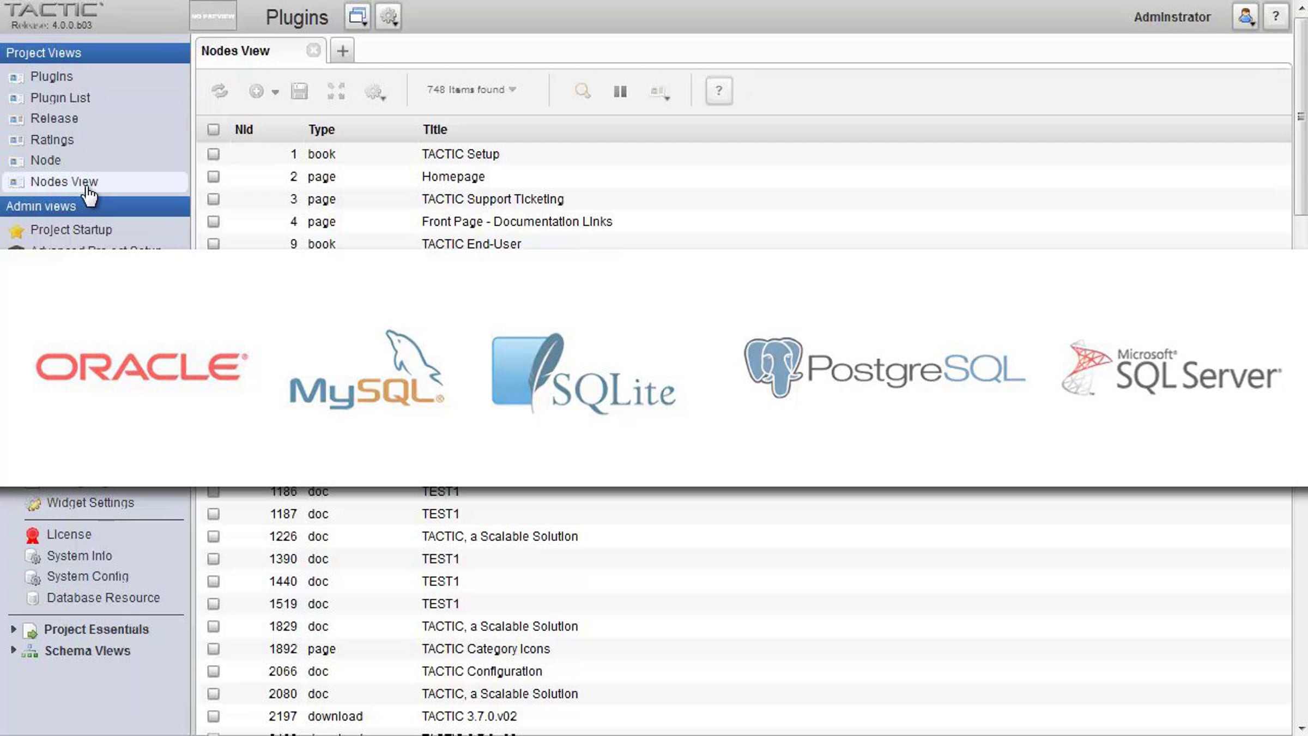This screenshot has width=1308, height=736.
Task: Click the icon beside Ratings
Action: click(16, 141)
